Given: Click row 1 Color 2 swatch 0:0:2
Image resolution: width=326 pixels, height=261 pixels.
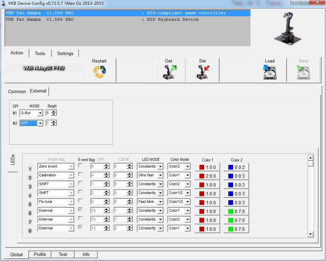Looking at the screenshot, I should pyautogui.click(x=236, y=167).
